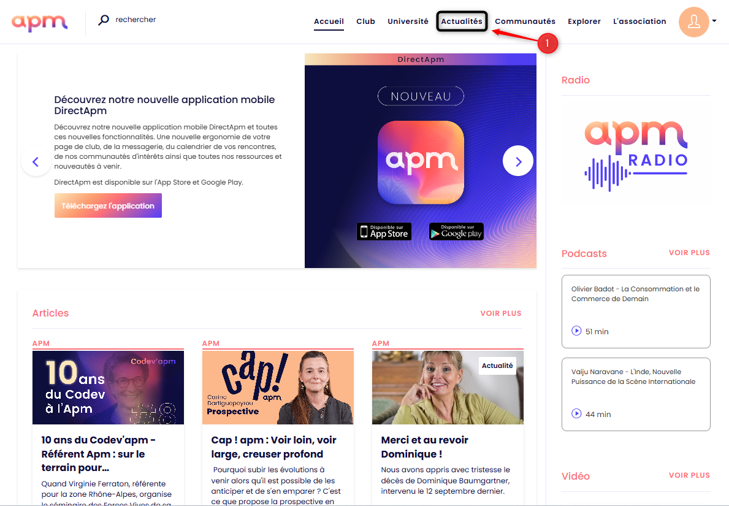
Task: Click the rechercher search field
Action: coord(135,20)
